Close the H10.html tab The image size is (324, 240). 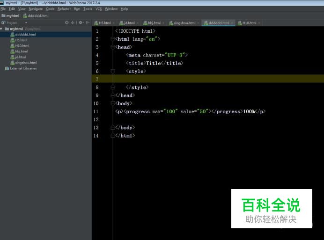[x=259, y=23]
